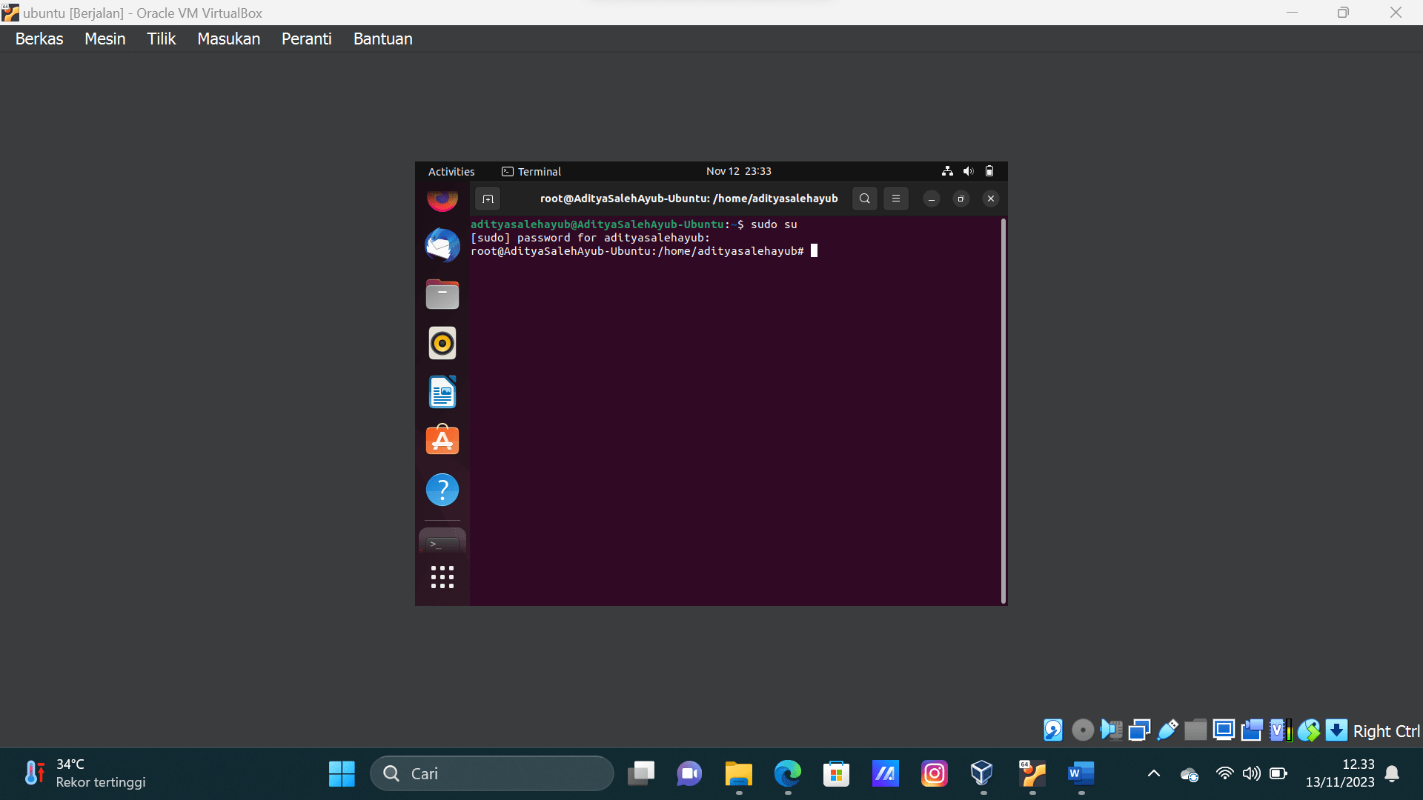Open the Masukan menu
The height and width of the screenshot is (800, 1423).
(228, 39)
